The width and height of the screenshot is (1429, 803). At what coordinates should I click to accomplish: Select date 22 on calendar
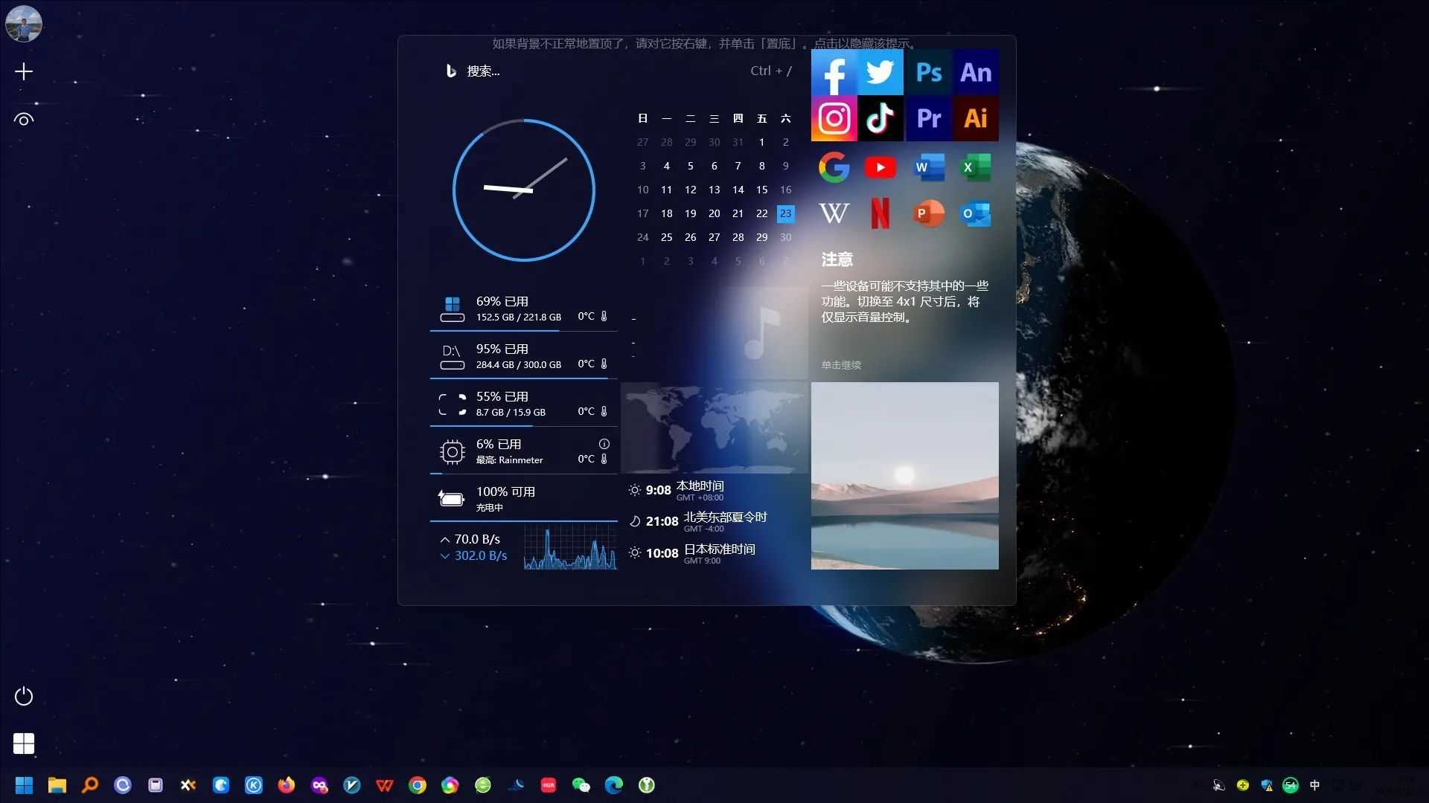coord(761,213)
